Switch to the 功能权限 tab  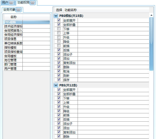[x=26, y=3]
